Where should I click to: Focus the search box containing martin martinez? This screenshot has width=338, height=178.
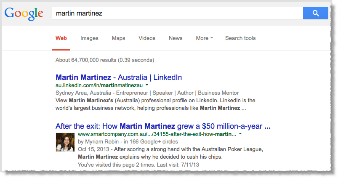point(177,13)
